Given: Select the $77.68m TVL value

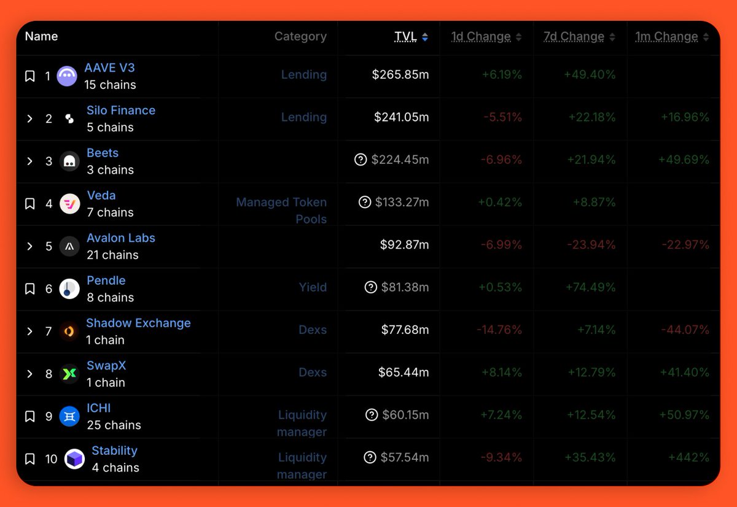Looking at the screenshot, I should coord(405,330).
